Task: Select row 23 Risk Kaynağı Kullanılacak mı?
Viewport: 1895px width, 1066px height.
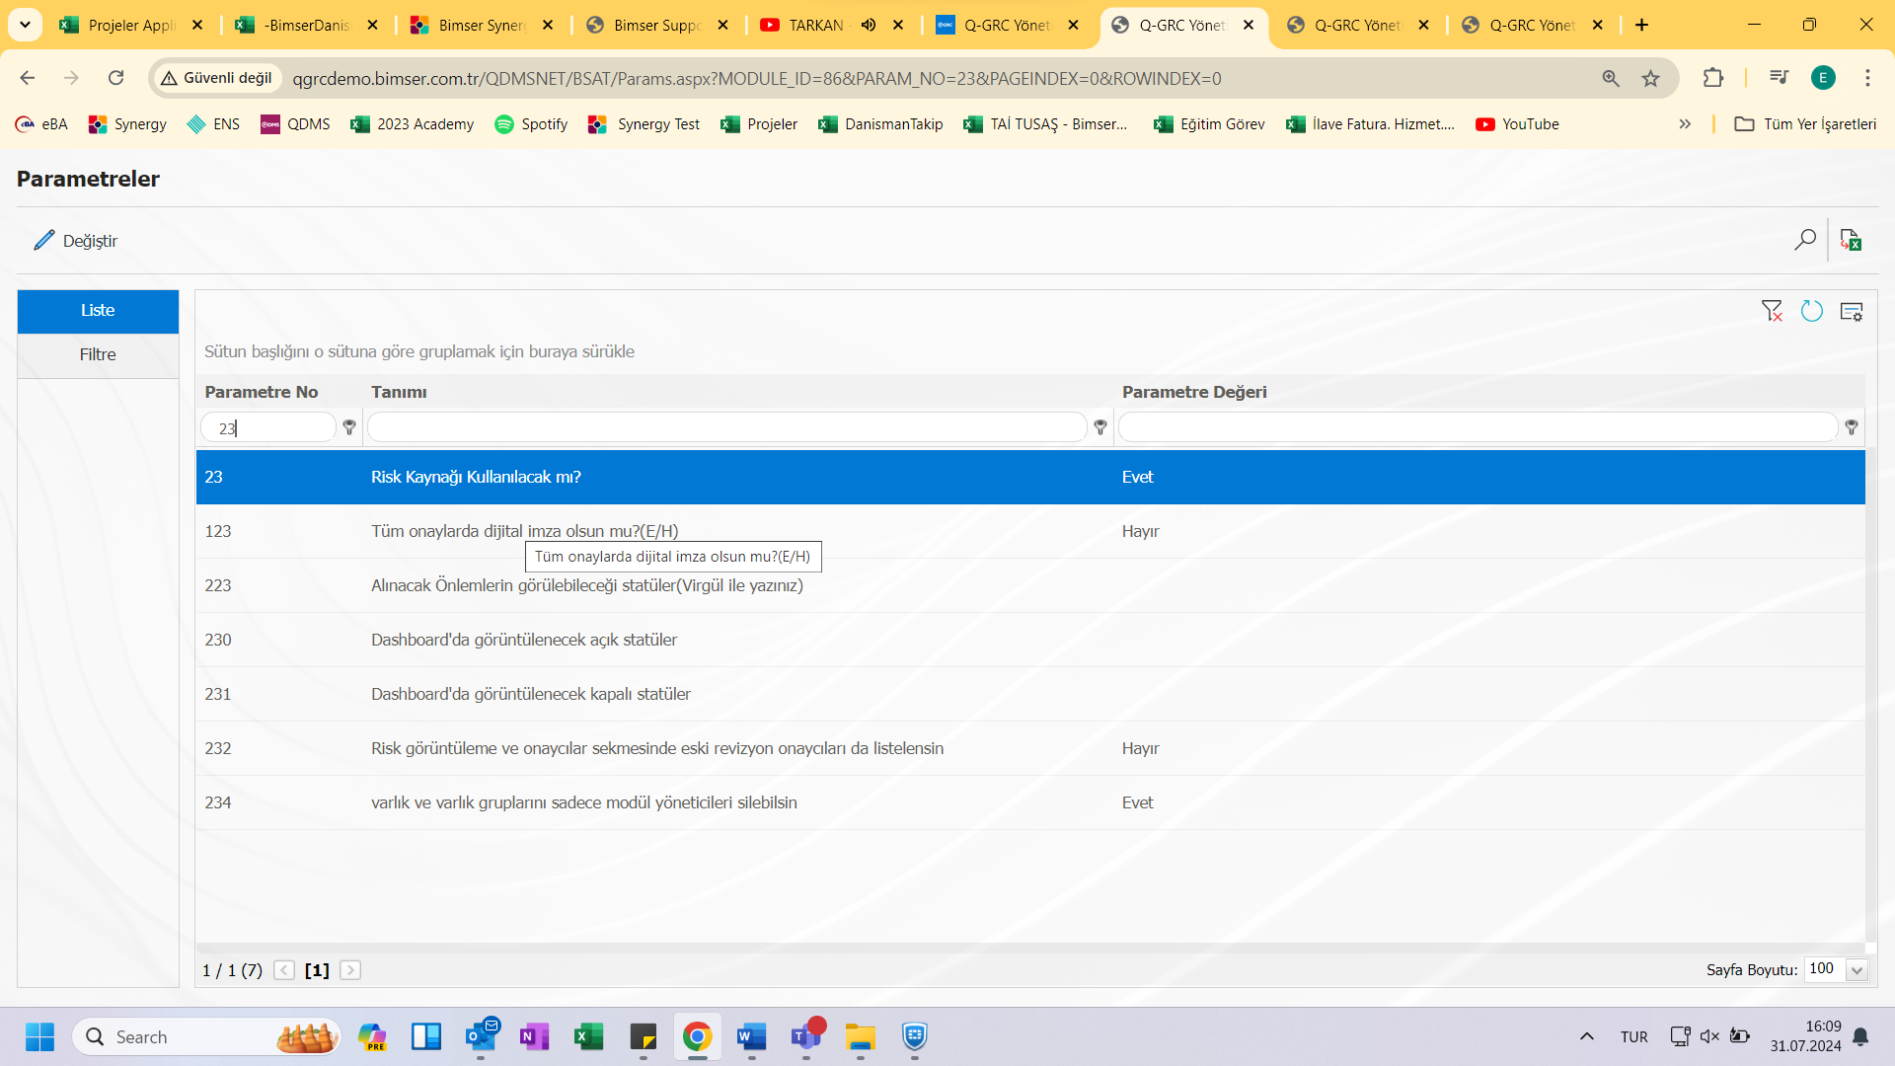Action: point(1030,477)
